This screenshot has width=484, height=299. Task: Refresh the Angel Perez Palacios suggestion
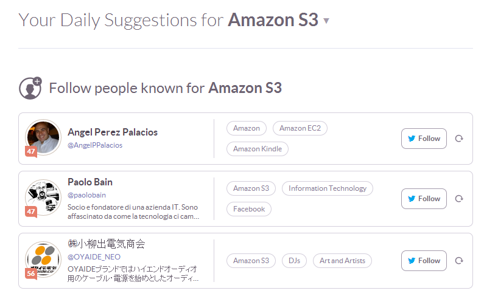(x=459, y=139)
